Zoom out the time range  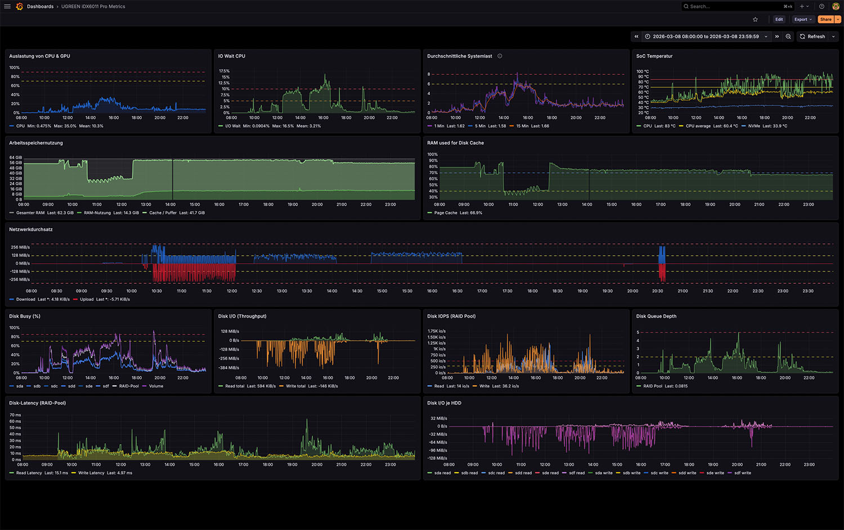(788, 37)
